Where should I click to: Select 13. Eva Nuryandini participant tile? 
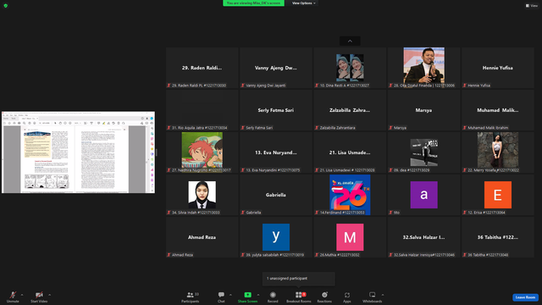point(276,152)
